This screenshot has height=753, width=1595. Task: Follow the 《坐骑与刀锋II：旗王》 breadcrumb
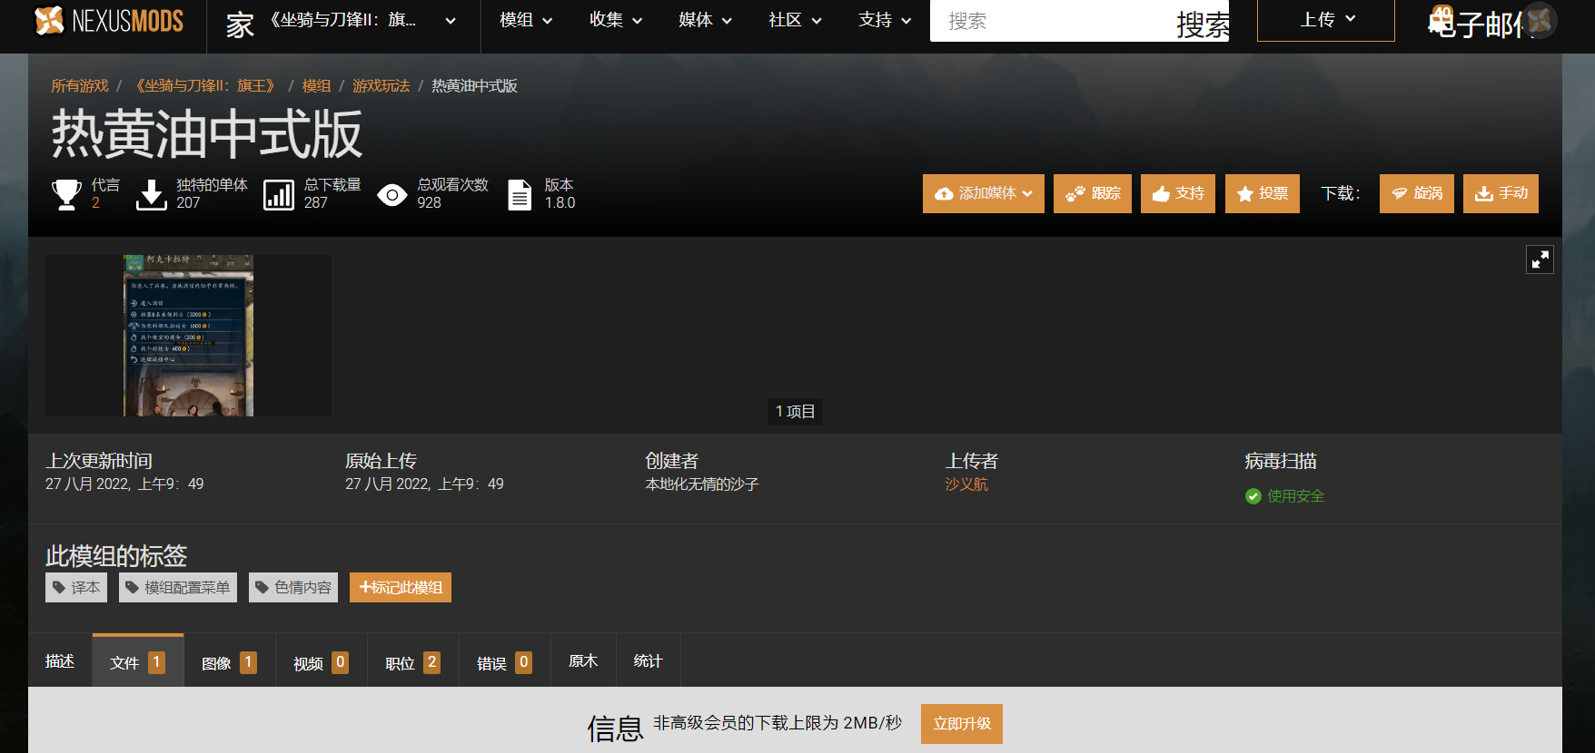click(204, 85)
